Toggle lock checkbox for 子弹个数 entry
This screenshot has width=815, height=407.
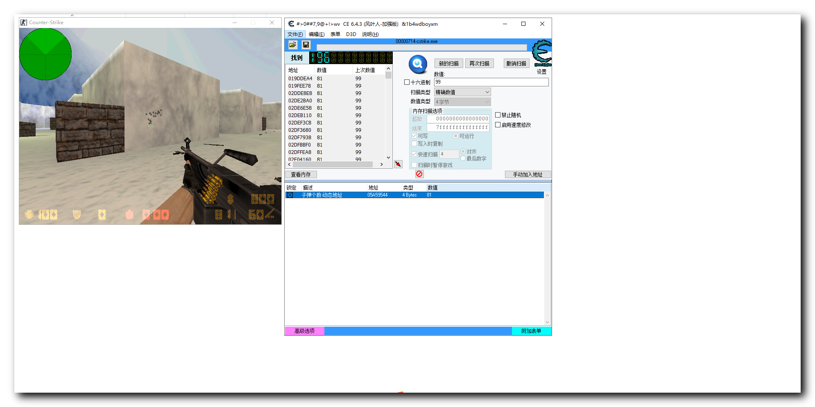coord(290,195)
